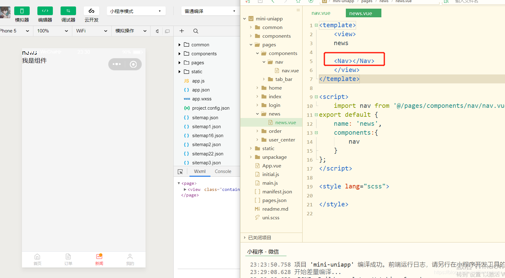The height and width of the screenshot is (278, 505).
Task: Open App.vue file
Action: point(268,166)
